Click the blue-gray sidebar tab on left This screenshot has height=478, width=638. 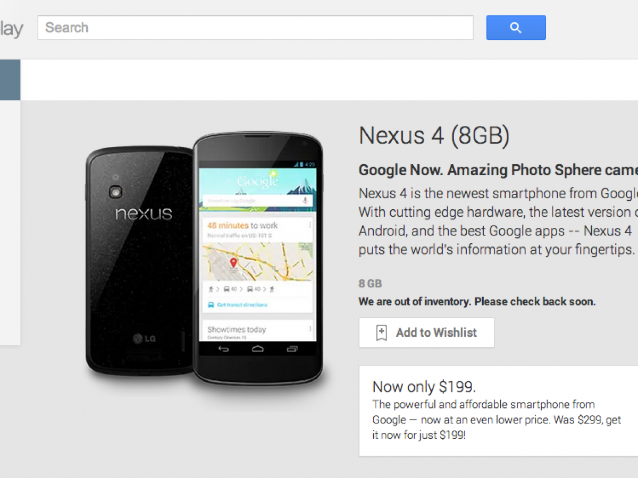[10, 80]
